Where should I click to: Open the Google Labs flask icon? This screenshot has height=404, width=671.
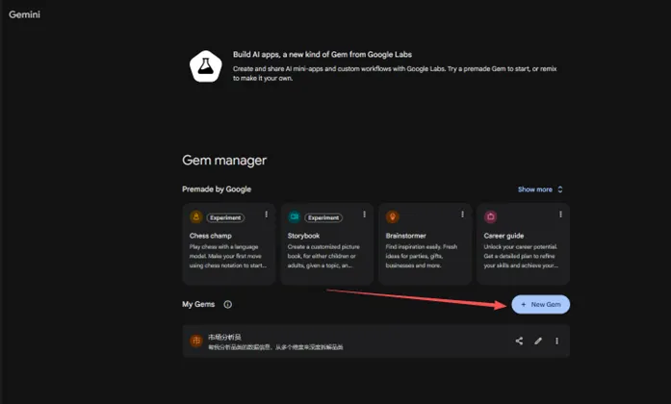(206, 66)
